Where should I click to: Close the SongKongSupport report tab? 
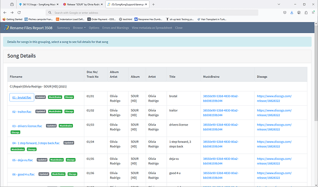[x=146, y=4]
